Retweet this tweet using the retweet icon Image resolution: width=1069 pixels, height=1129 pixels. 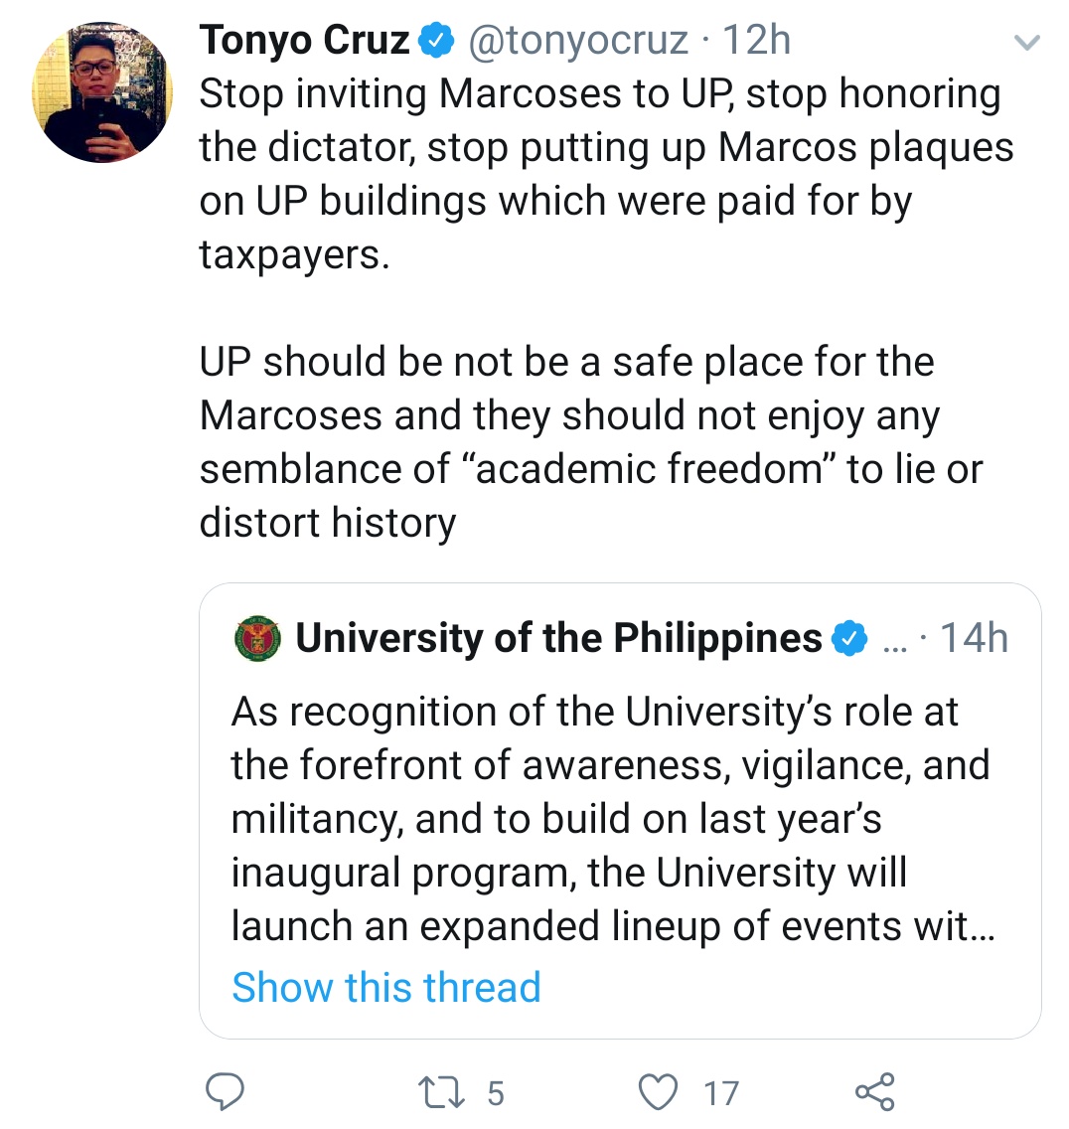[x=437, y=1092]
